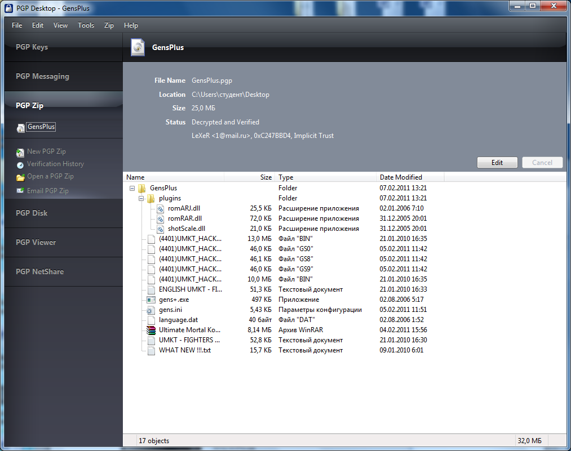Collapse the plugins folder tree node
Image resolution: width=571 pixels, height=451 pixels.
pyautogui.click(x=141, y=199)
